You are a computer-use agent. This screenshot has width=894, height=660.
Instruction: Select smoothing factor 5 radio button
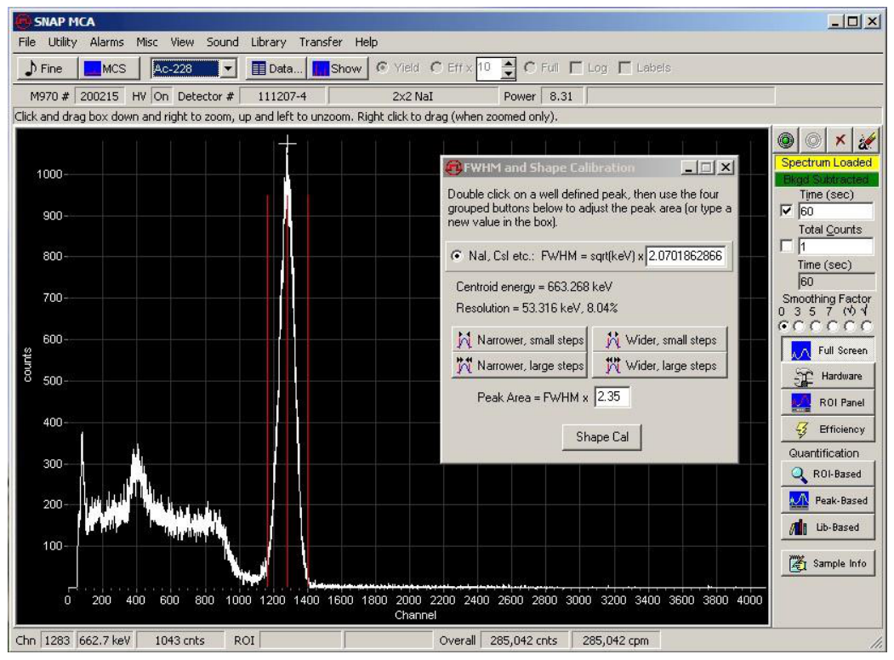pyautogui.click(x=816, y=326)
